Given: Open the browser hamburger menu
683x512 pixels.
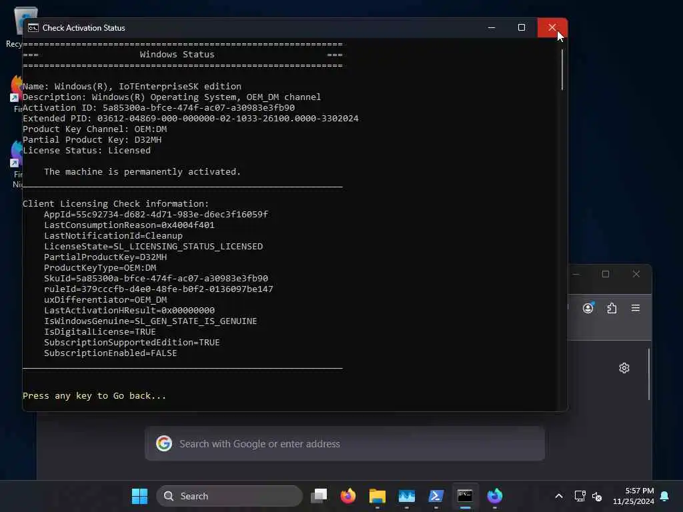Looking at the screenshot, I should [x=636, y=308].
